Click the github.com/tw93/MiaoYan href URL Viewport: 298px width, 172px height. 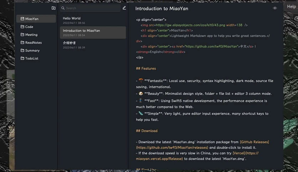point(211,47)
